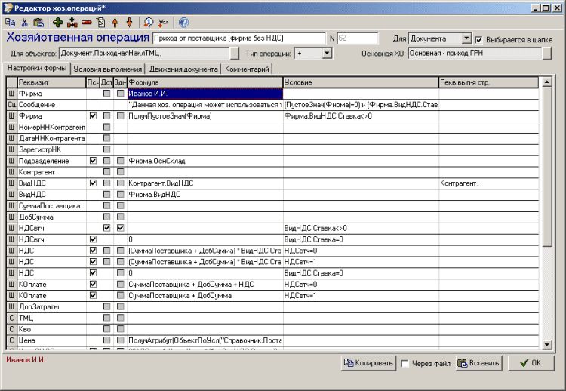566x391 pixels.
Task: Click 'ЗарегистрНК' row cell
Action: (51, 149)
